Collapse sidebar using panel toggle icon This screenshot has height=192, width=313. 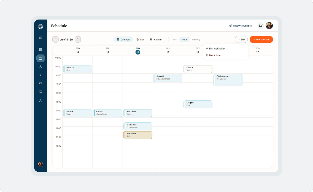click(41, 38)
